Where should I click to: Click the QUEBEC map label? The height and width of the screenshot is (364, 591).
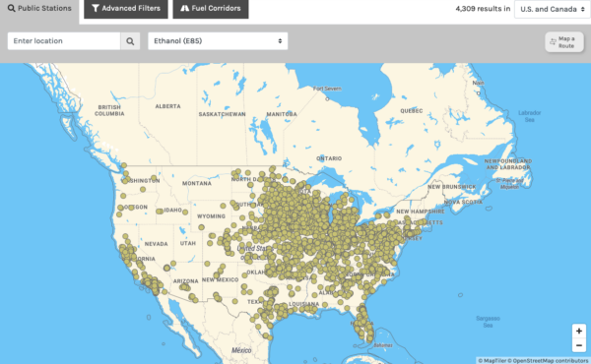(411, 111)
